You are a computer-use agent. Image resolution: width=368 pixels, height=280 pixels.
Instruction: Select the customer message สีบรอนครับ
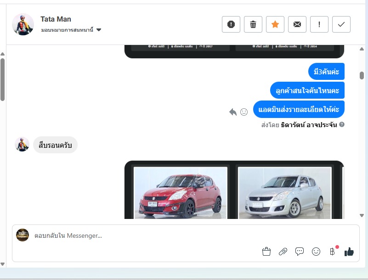click(x=55, y=145)
